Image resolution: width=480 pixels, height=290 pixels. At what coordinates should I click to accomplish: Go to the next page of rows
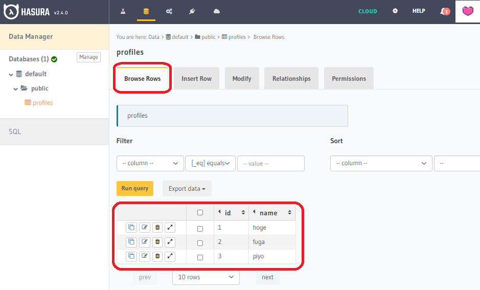click(267, 277)
